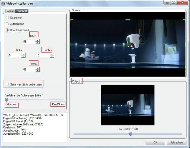
Task: Decrease the Oben crop value
Action: coord(38,43)
